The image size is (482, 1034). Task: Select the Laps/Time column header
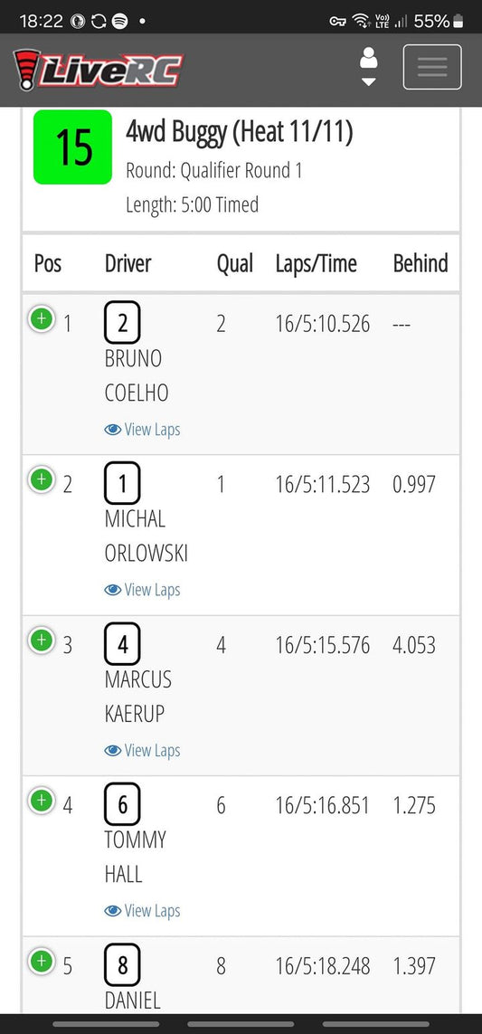click(x=316, y=264)
